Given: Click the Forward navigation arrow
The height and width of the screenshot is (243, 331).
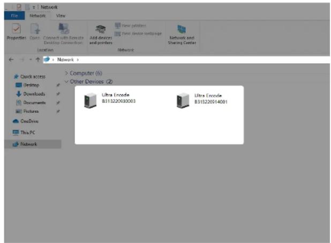Looking at the screenshot, I should (22, 60).
